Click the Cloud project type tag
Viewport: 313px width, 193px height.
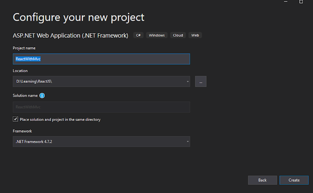tap(178, 36)
